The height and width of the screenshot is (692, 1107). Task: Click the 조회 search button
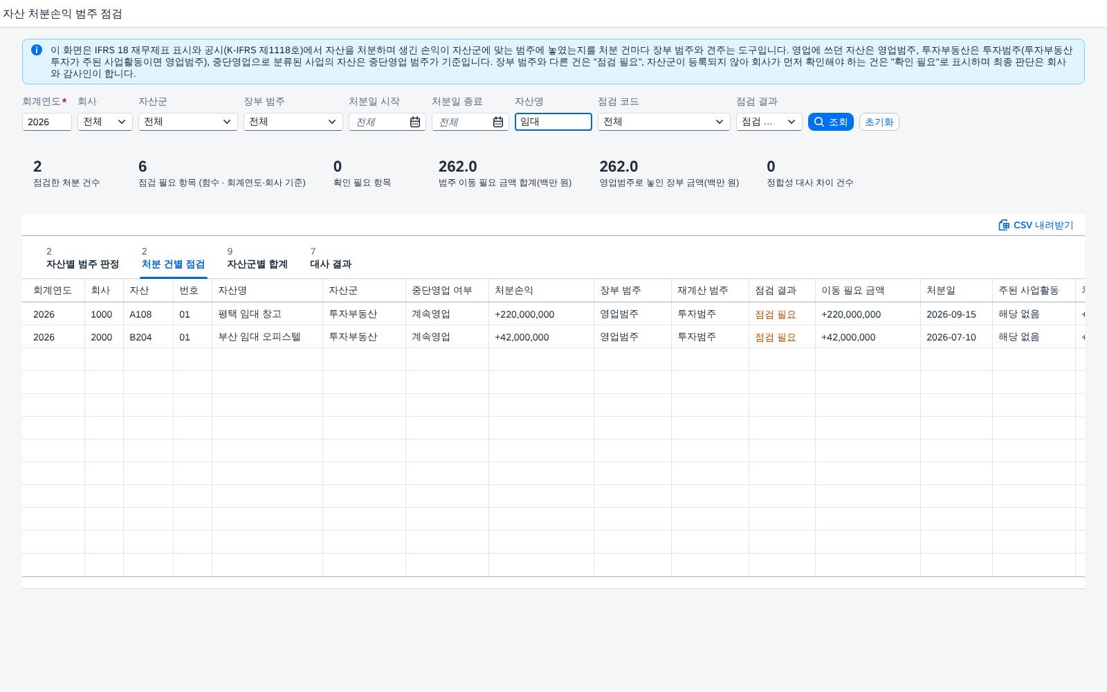831,122
